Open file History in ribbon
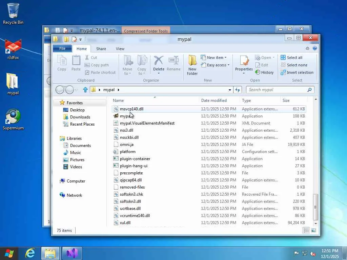347x260 pixels. [x=264, y=72]
